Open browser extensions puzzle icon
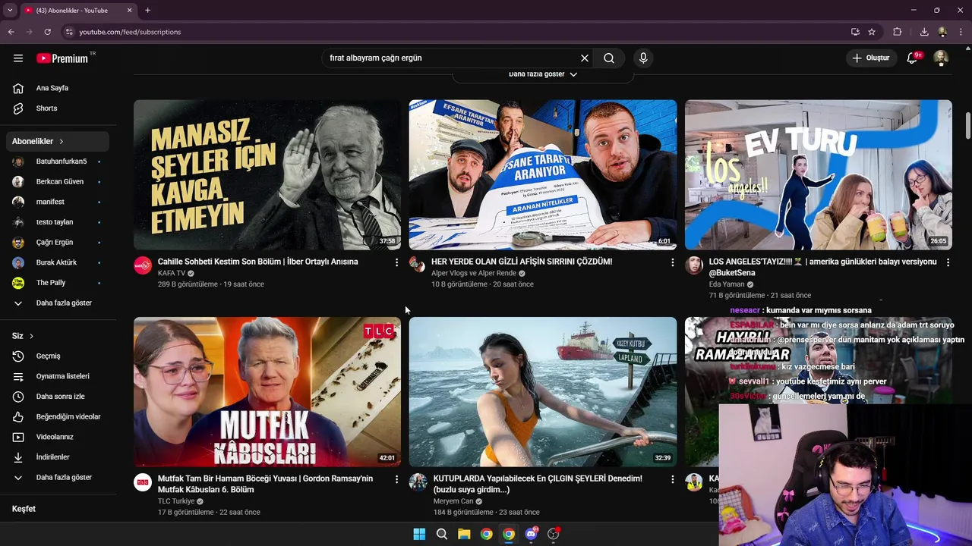972x546 pixels. [x=898, y=32]
